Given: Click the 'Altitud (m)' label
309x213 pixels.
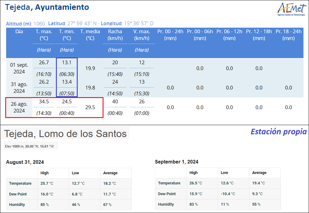Looking at the screenshot, I should click(19, 24).
